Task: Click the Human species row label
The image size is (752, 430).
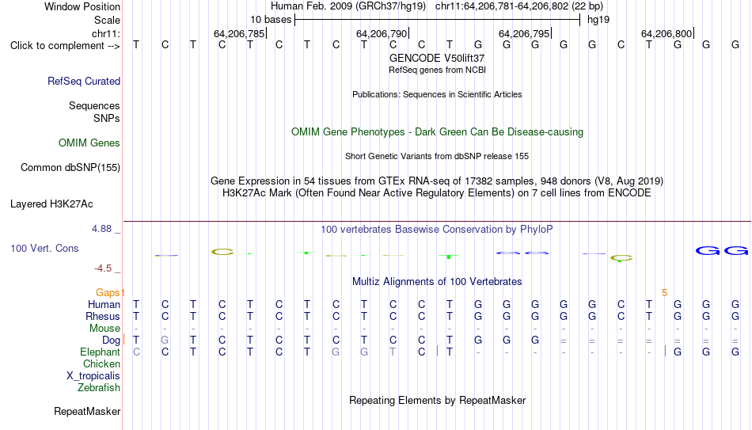Action: (x=104, y=304)
